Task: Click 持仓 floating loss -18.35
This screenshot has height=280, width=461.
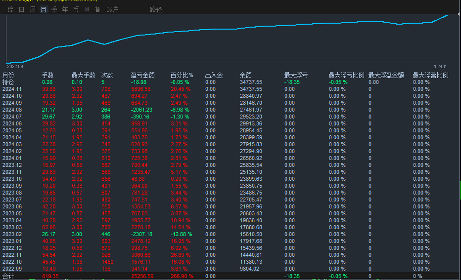Action: pyautogui.click(x=292, y=82)
